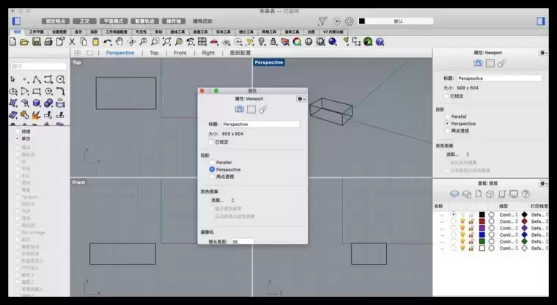The width and height of the screenshot is (557, 305).
Task: Open linetype dropdown for the red layer
Action: point(509,221)
